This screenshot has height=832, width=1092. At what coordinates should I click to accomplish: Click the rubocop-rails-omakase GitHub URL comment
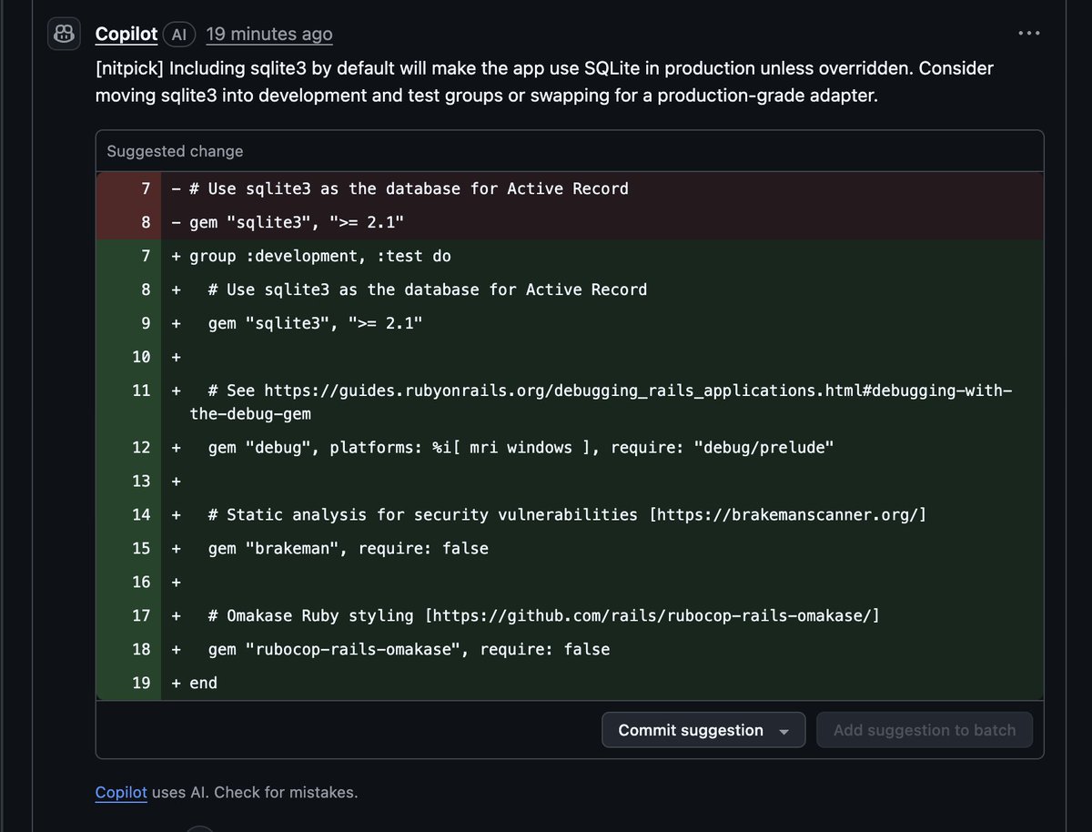click(x=570, y=615)
